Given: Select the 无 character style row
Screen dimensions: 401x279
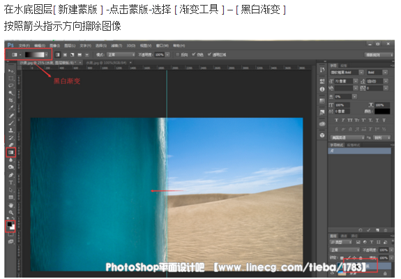Looking at the screenshot, I should [359, 151].
